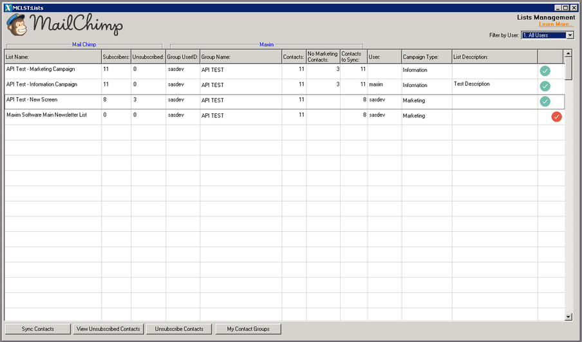Screen dimensions: 582x342
Task: Click the Mail Chimp group label
Action: pyautogui.click(x=84, y=44)
